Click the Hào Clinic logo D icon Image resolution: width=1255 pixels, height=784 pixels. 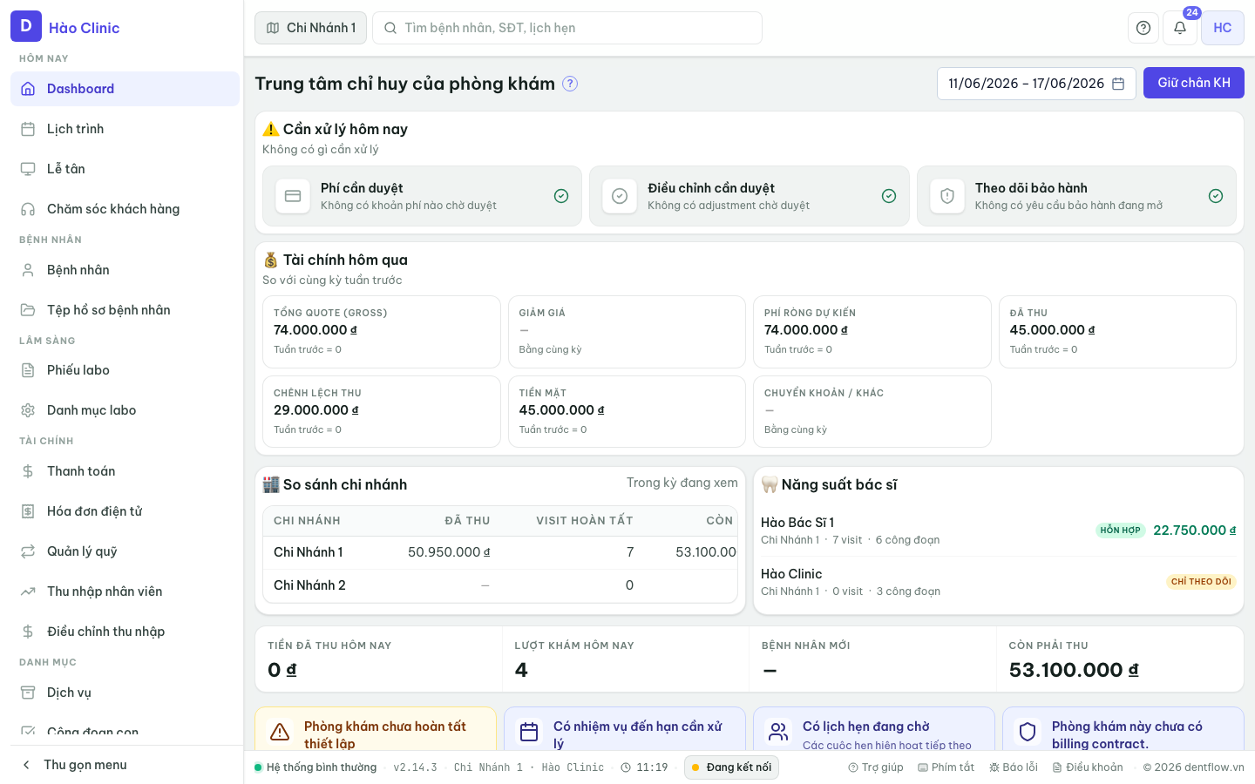click(26, 26)
